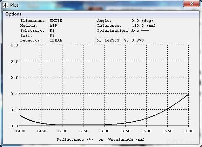Click the Y: 0.370 readout

click(x=134, y=40)
